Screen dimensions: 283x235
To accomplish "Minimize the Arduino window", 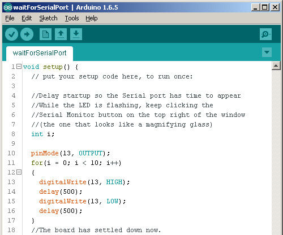I will 255,7.
